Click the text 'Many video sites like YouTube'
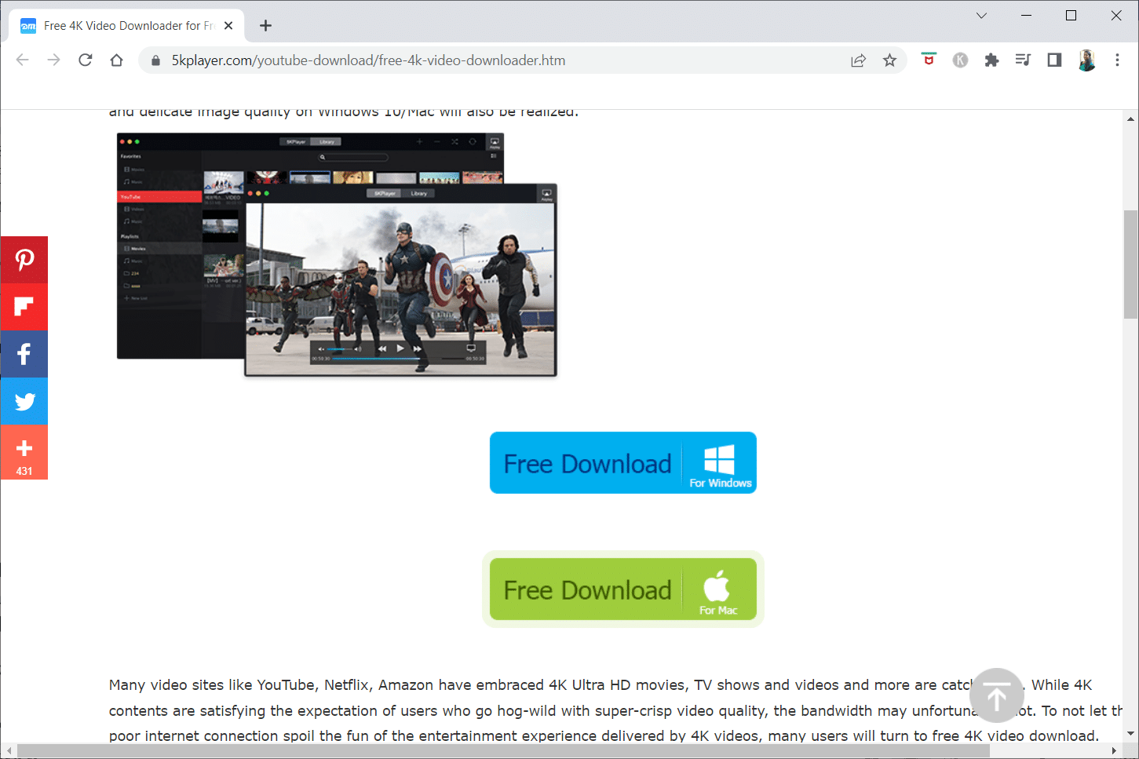The image size is (1139, 759). [x=212, y=684]
